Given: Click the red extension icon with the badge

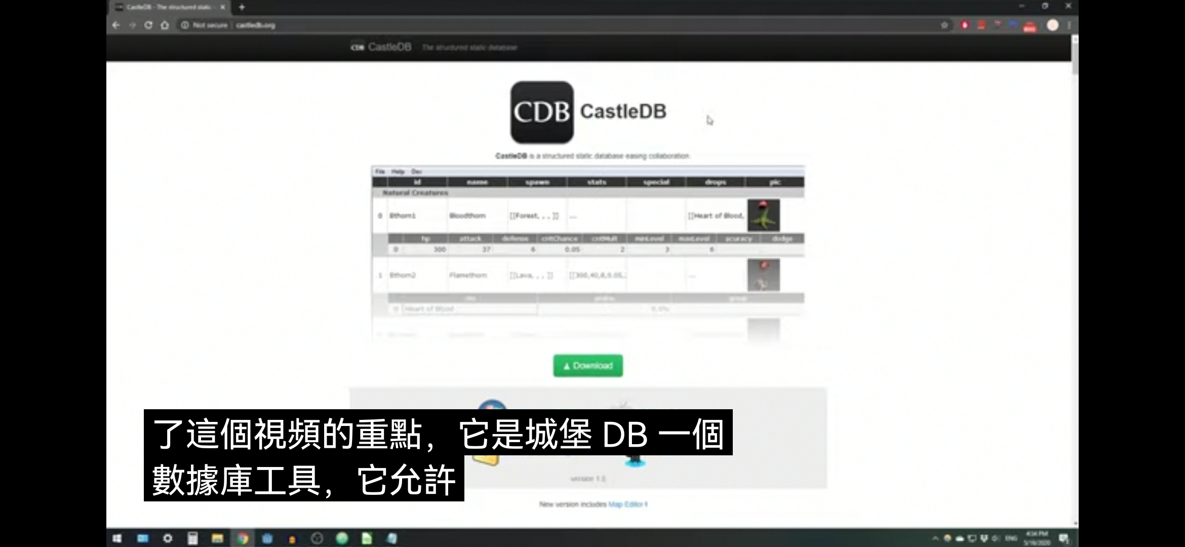Looking at the screenshot, I should click(x=1030, y=26).
